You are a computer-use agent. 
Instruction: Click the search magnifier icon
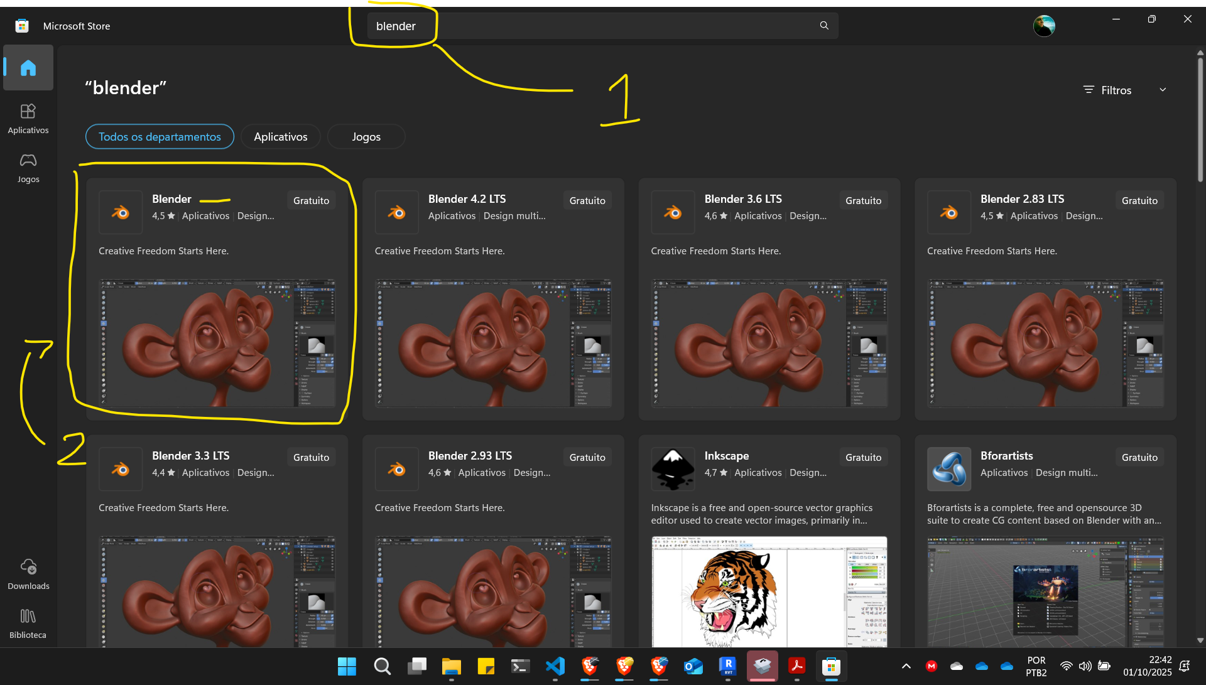[x=824, y=26]
